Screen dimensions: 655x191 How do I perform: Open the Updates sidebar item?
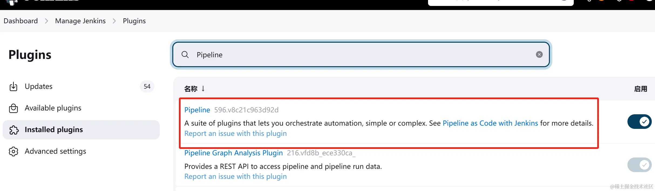[39, 86]
